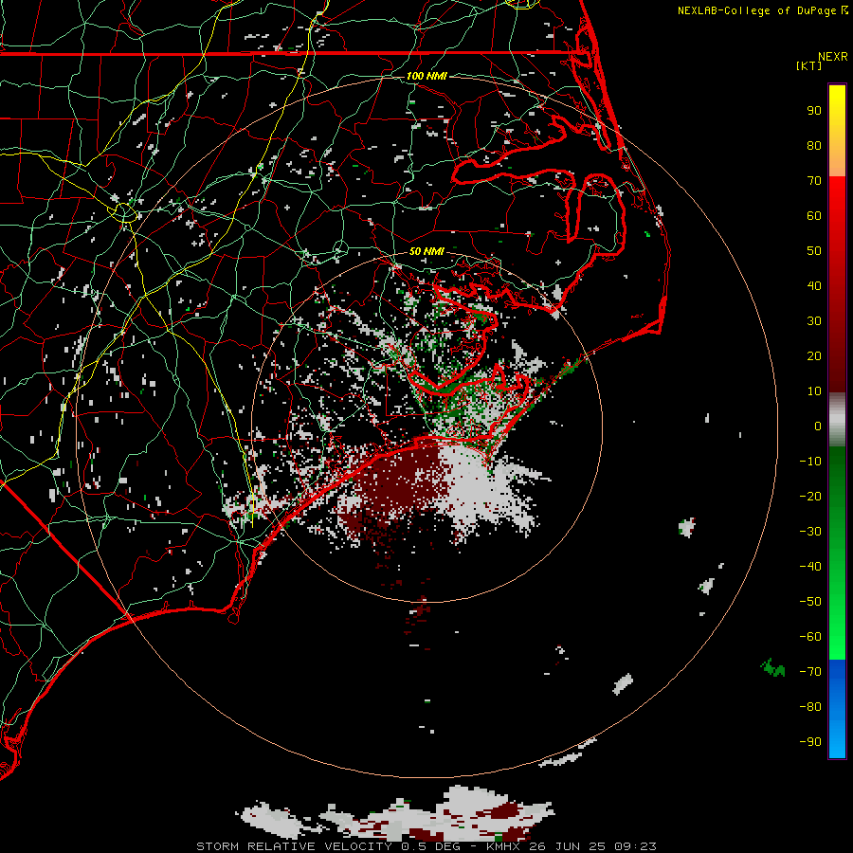The image size is (853, 853).
Task: Select the 50 value on velocity scale
Action: pos(814,251)
